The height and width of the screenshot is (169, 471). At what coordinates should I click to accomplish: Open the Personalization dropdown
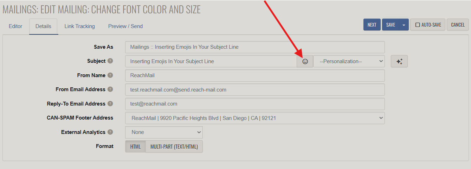349,61
